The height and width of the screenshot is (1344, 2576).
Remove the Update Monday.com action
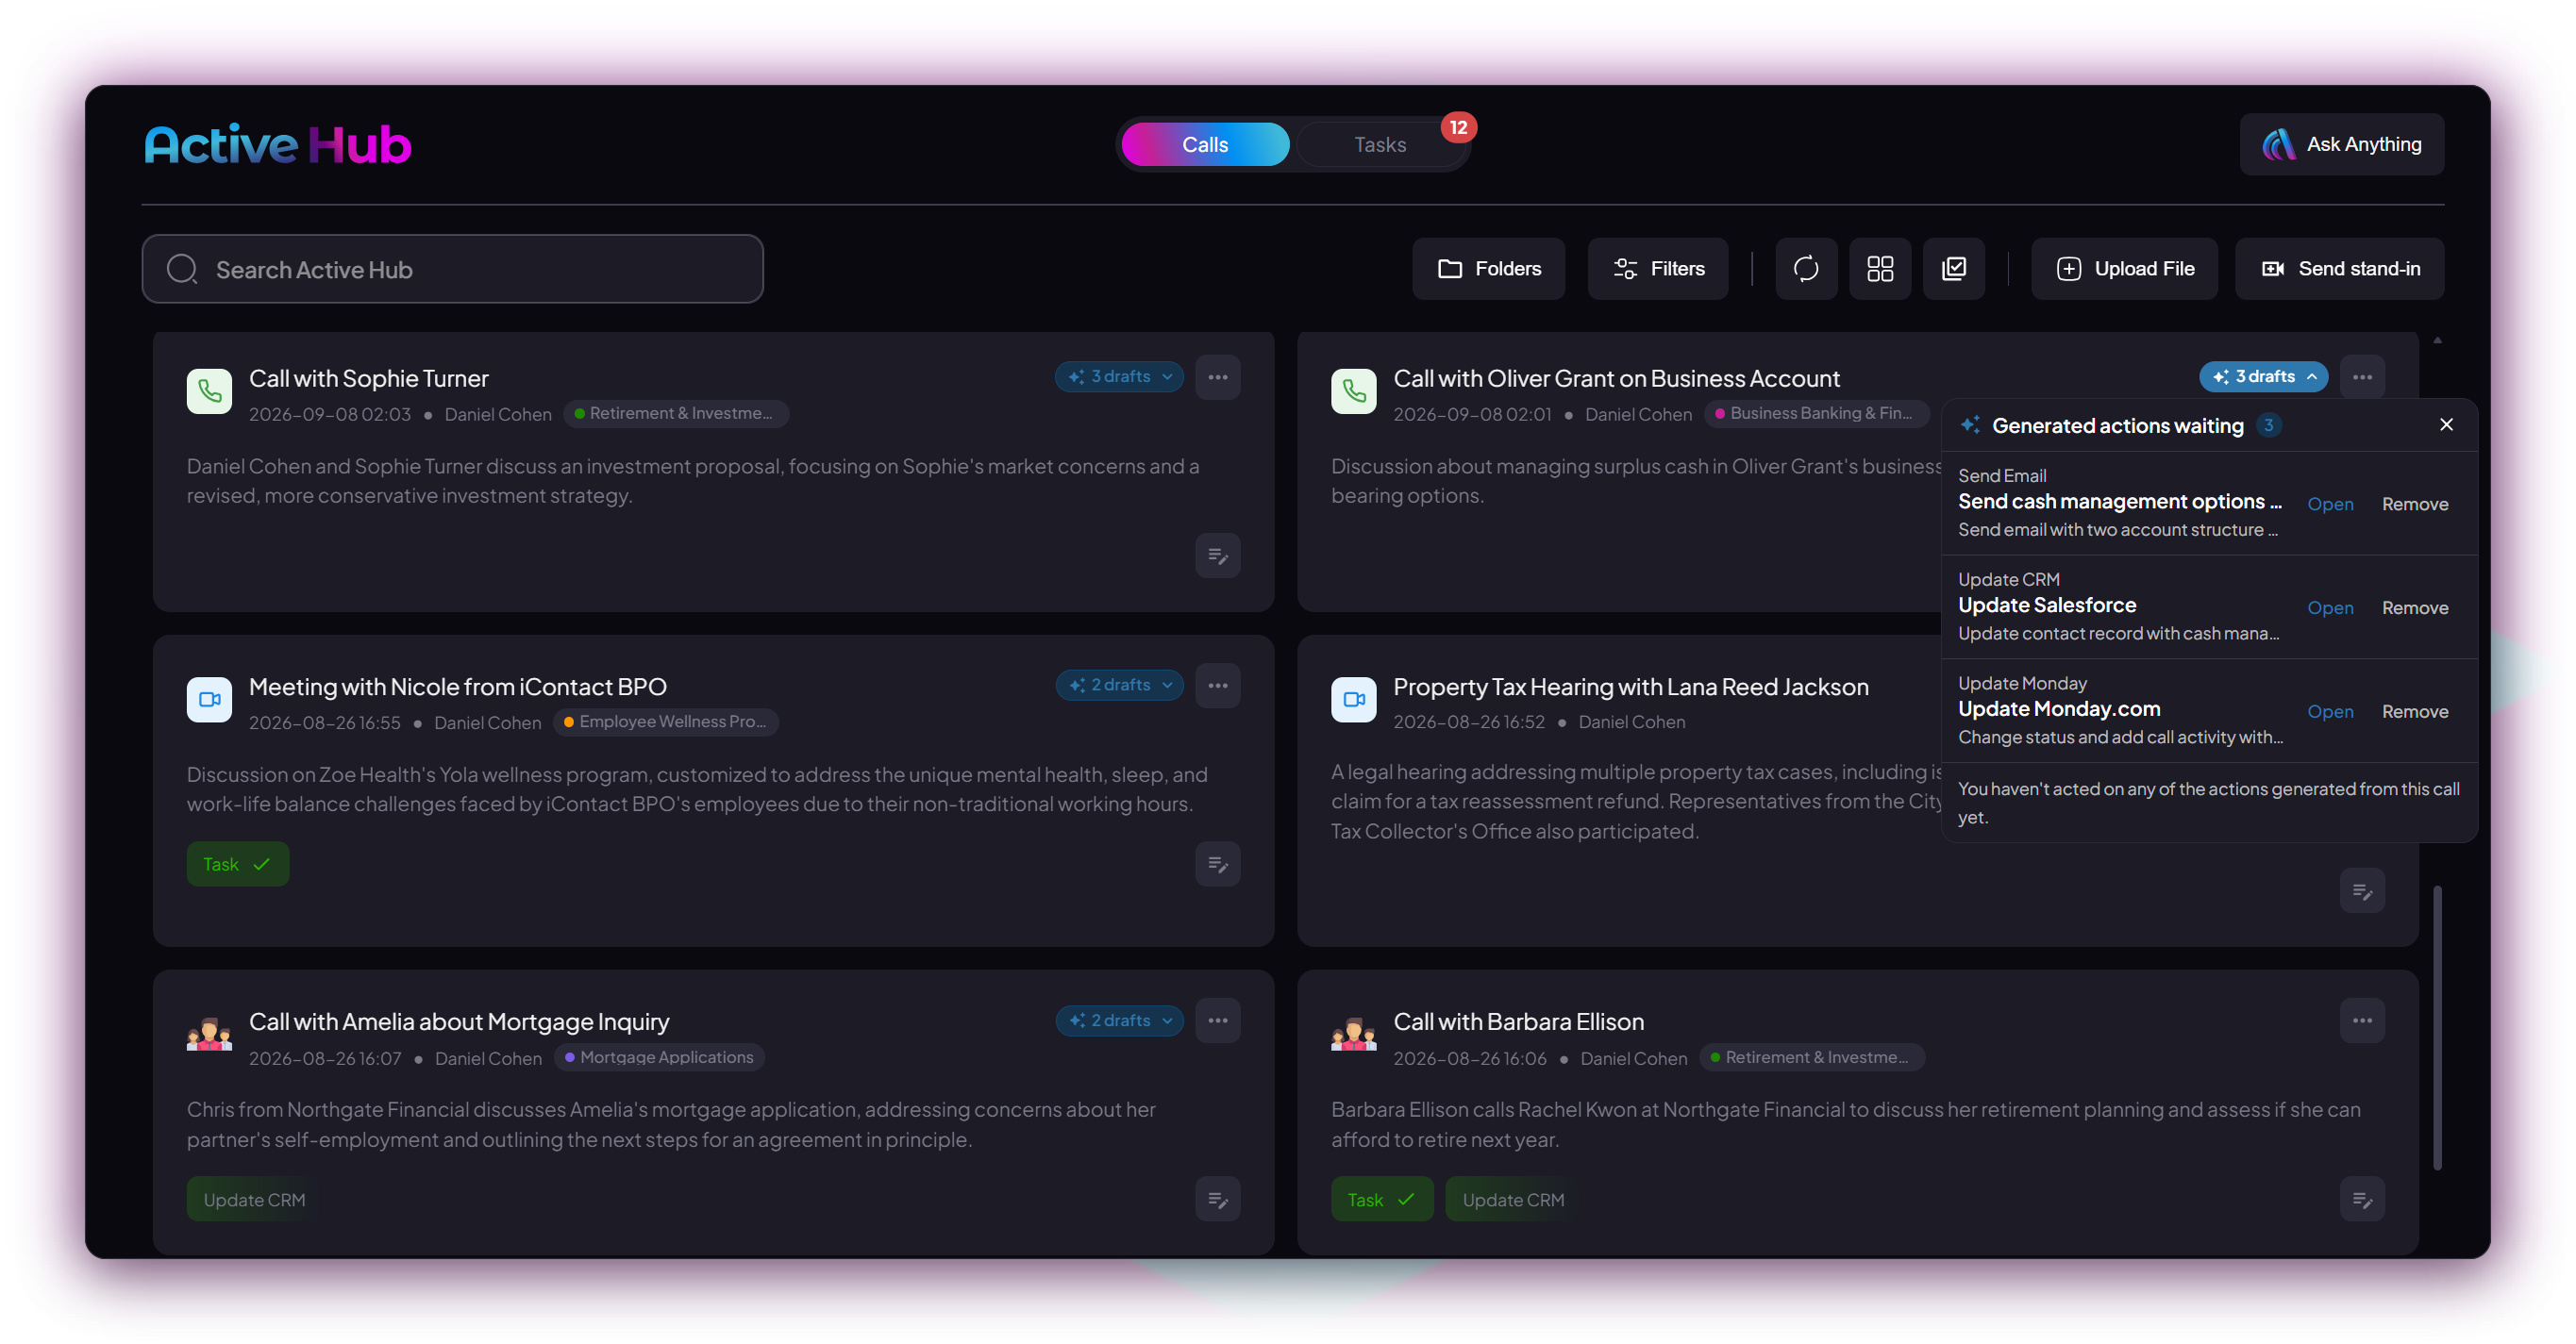coord(2414,711)
